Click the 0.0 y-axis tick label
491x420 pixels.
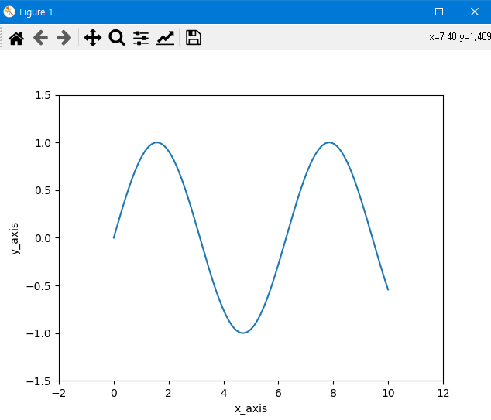[43, 238]
